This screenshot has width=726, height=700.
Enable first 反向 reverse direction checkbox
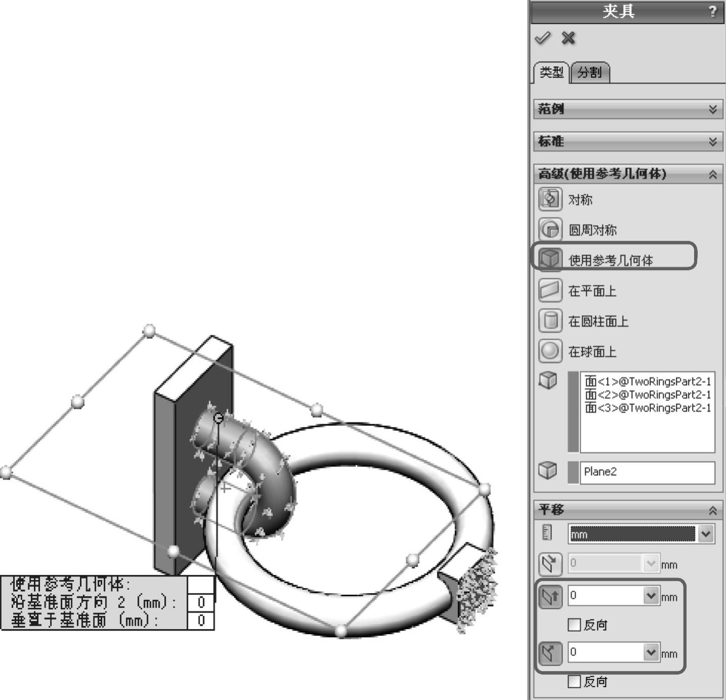(x=574, y=625)
